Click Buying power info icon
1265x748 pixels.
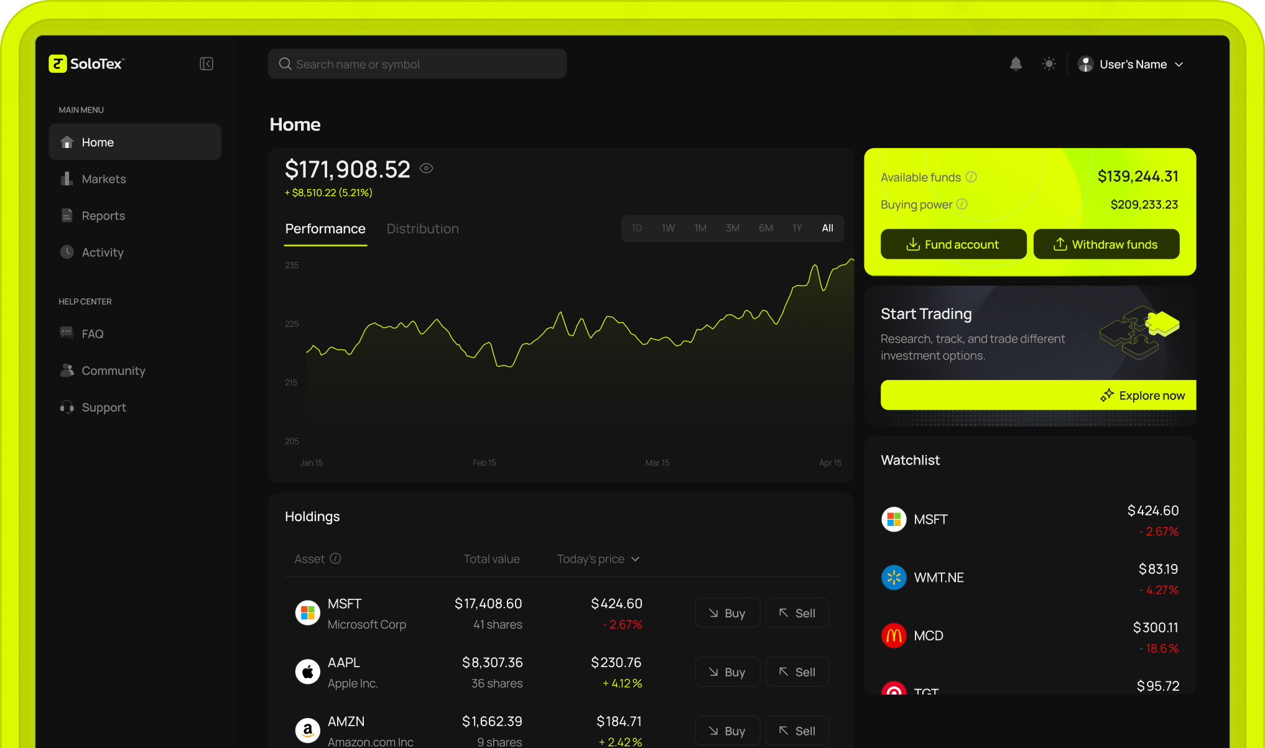(961, 205)
